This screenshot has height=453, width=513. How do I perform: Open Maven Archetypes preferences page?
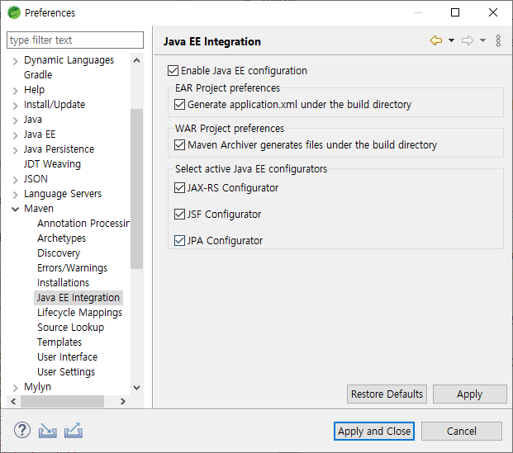pos(61,238)
